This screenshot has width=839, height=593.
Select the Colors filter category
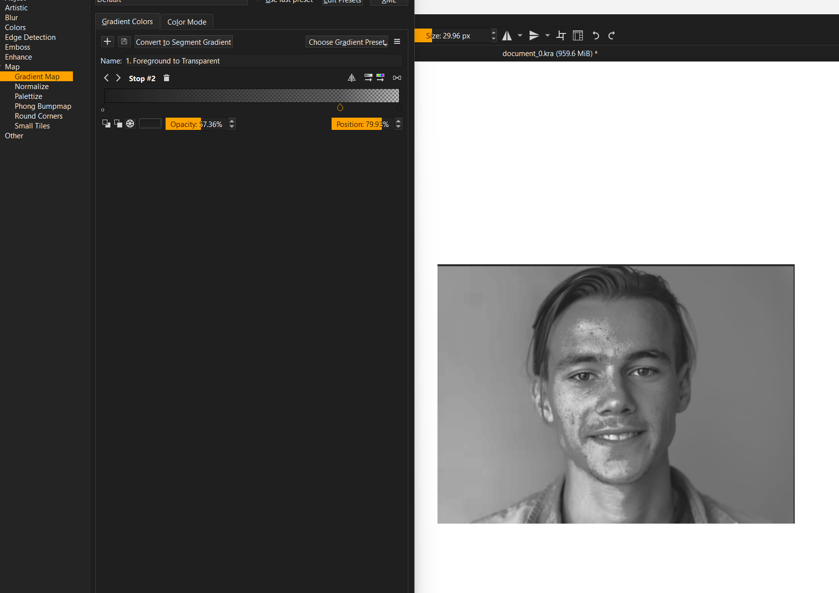point(15,28)
